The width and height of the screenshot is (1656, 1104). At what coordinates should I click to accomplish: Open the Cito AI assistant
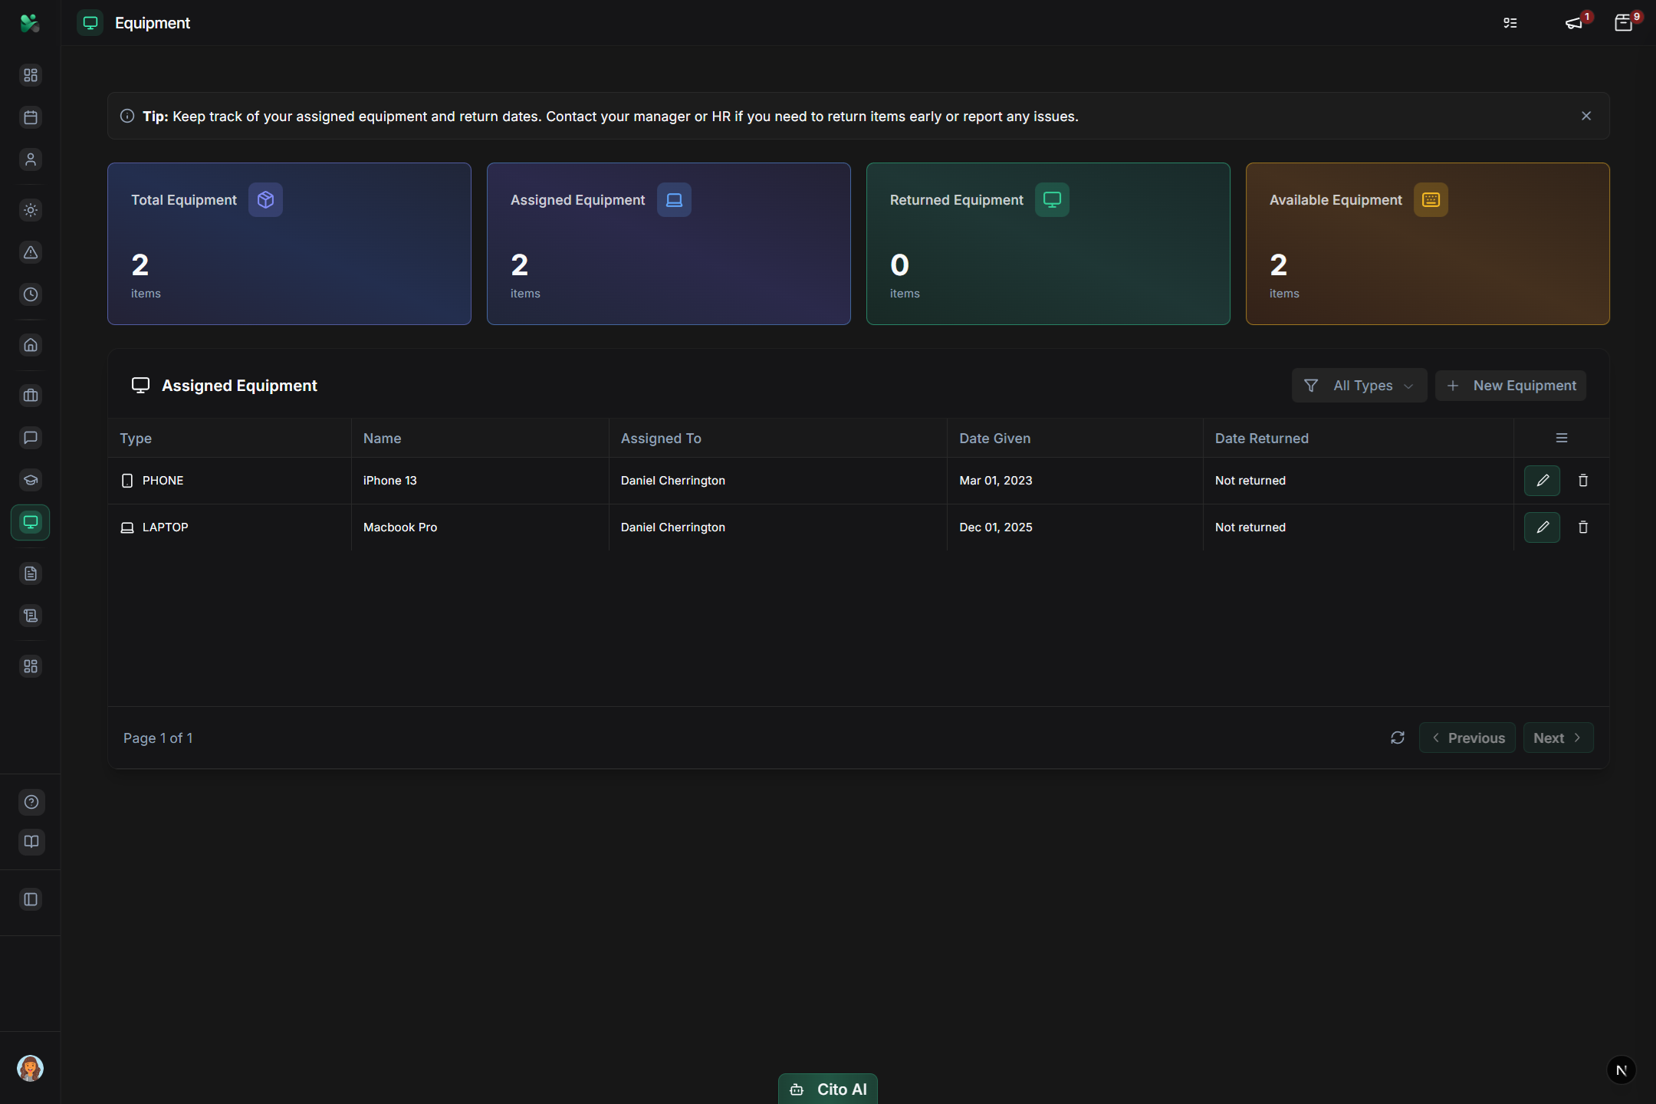(x=828, y=1089)
